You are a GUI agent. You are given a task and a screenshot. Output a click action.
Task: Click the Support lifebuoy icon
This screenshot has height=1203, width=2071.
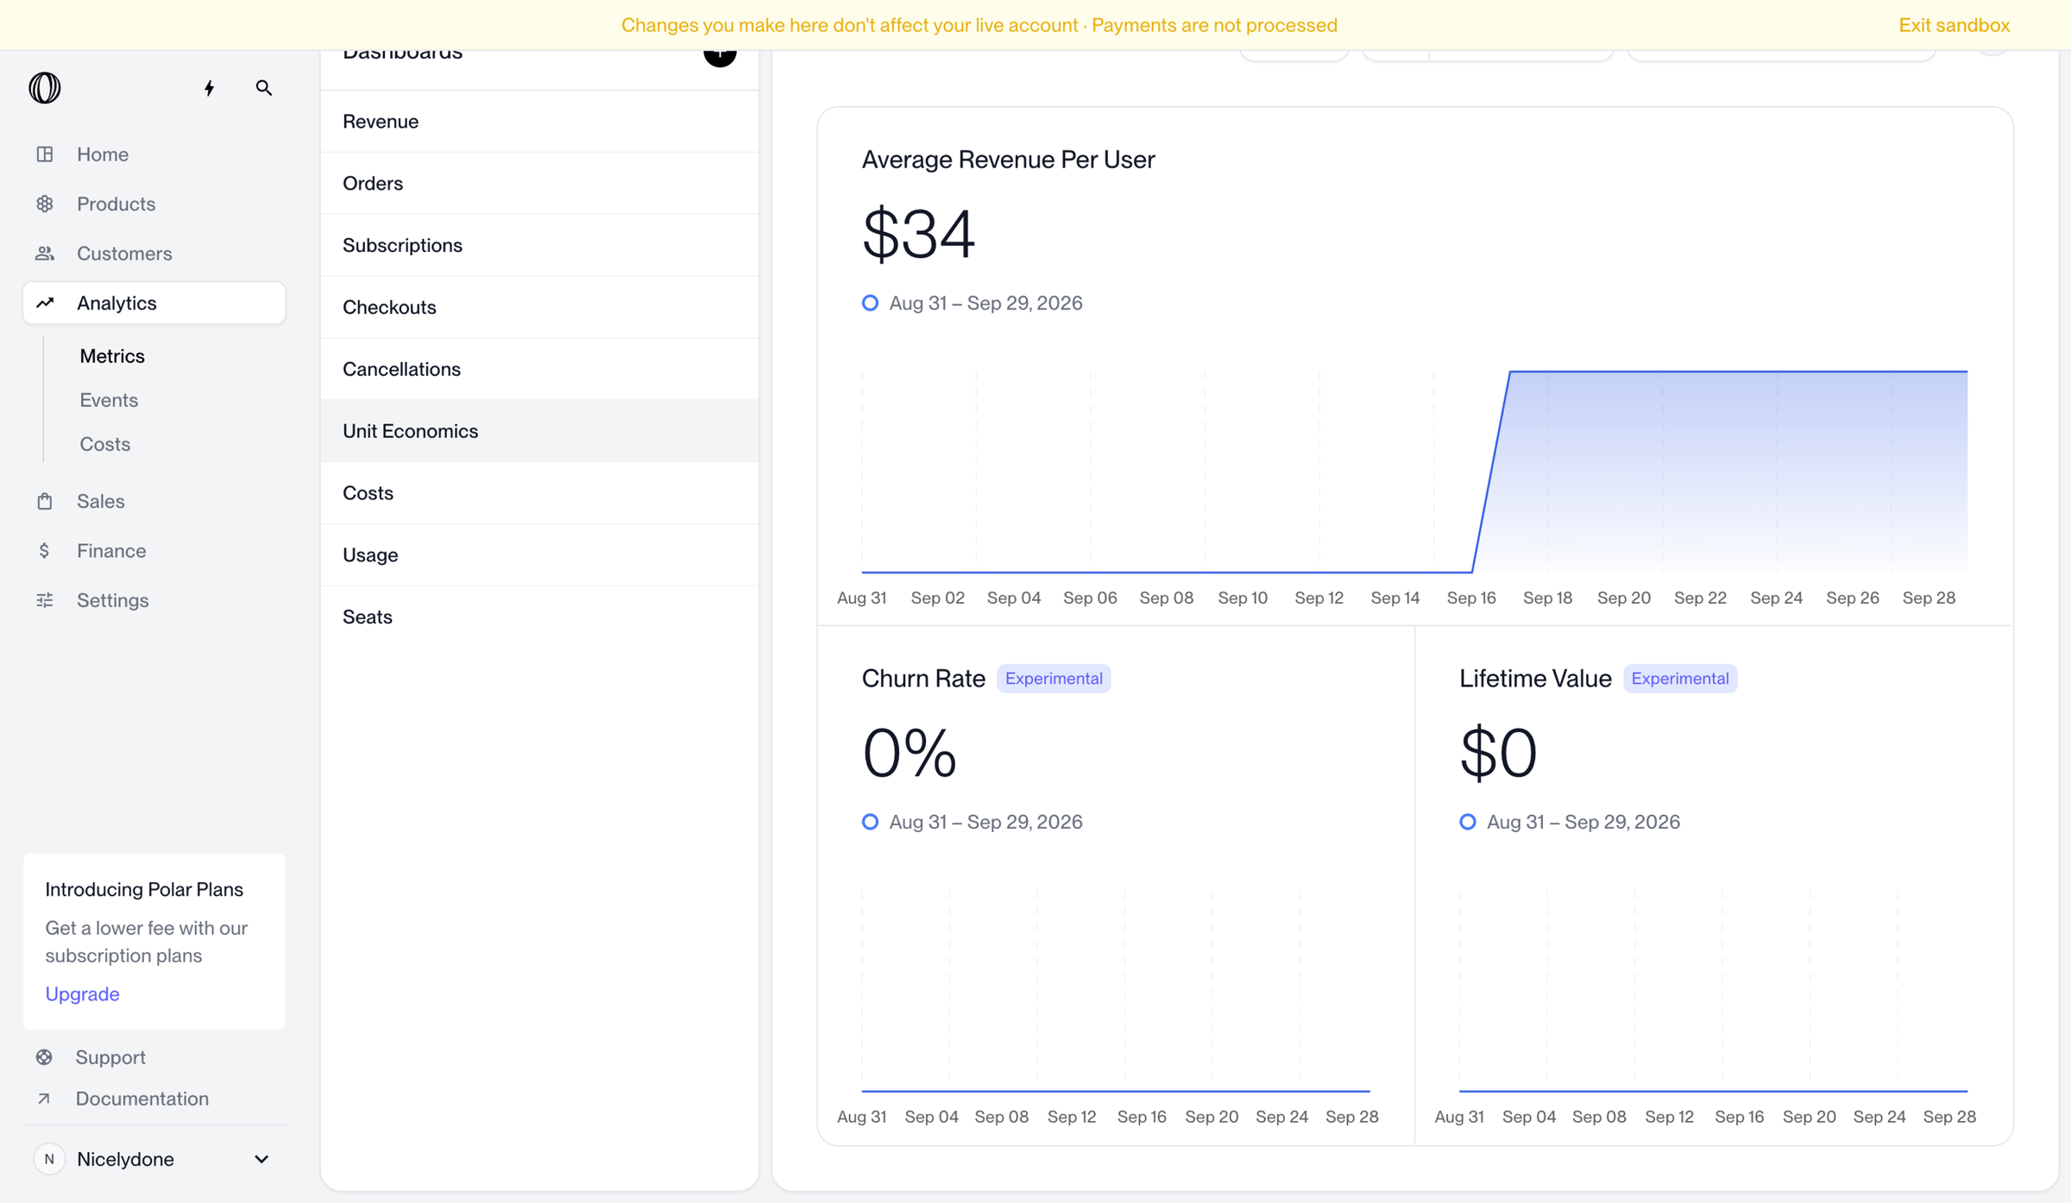tap(44, 1057)
